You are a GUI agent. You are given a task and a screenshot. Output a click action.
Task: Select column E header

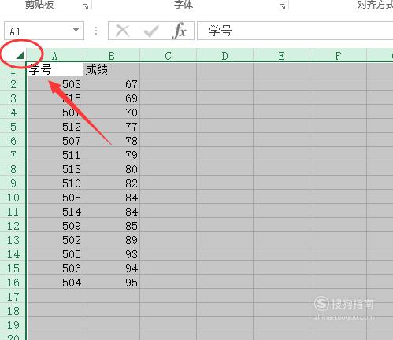point(281,55)
